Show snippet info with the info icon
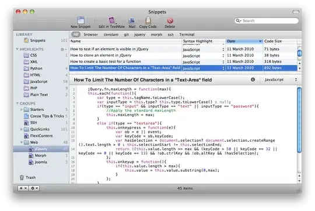 (253, 80)
